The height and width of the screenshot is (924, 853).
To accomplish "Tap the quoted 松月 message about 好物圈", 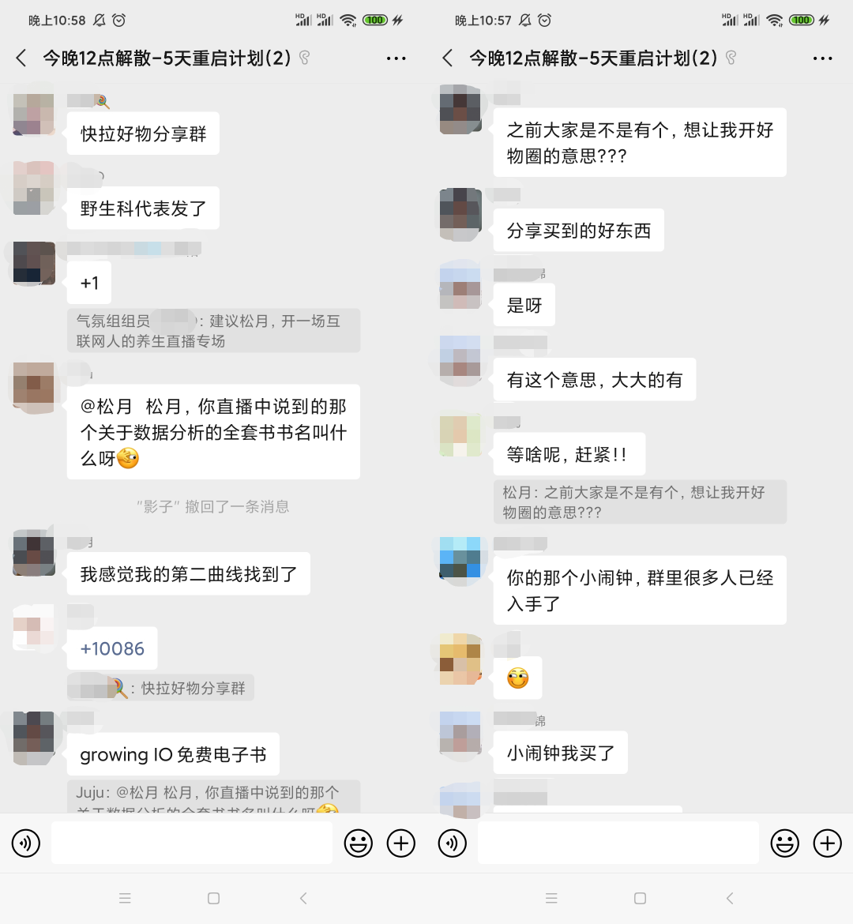I will (640, 502).
